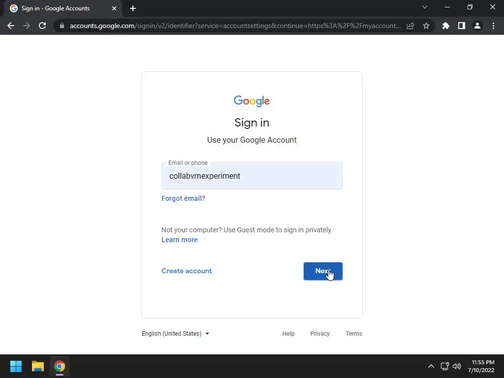504x378 pixels.
Task: Minimize the Chrome window
Action: click(x=447, y=7)
